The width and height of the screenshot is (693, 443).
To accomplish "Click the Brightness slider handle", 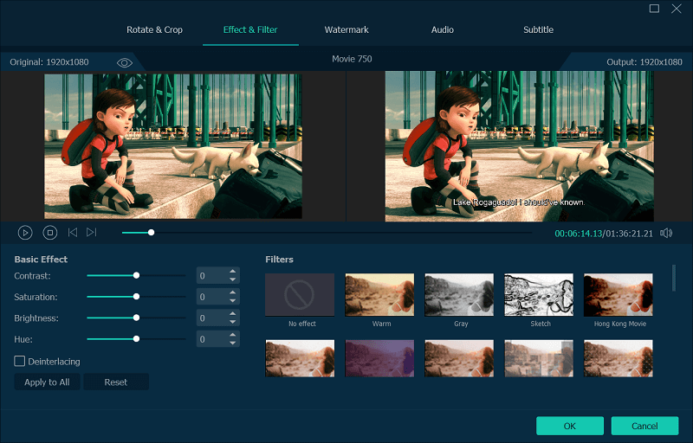I will (137, 318).
